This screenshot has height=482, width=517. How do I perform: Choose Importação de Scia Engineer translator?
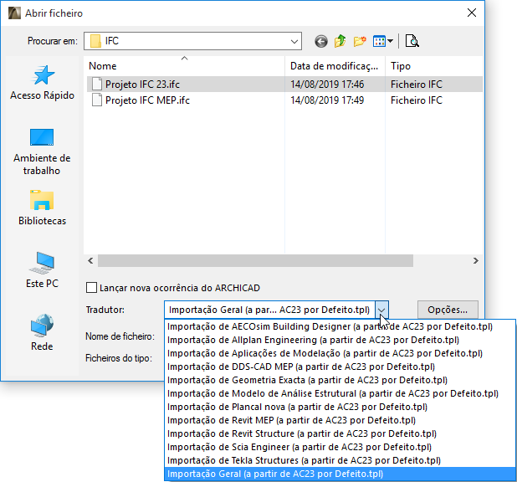(340, 447)
